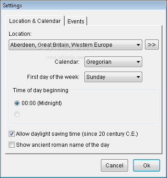Screen dimensions: 167x178
Task: Enable Show ancient roman name of the day
Action: (x=11, y=145)
